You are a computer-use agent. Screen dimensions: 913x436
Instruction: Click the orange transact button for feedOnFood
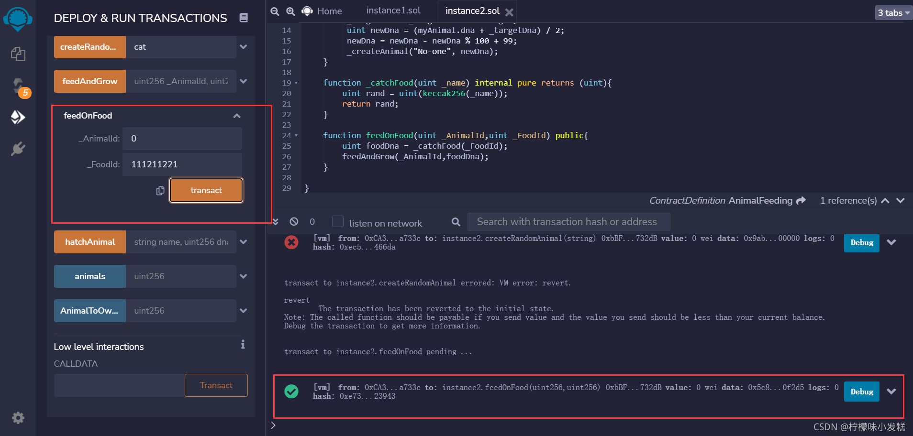coord(206,190)
